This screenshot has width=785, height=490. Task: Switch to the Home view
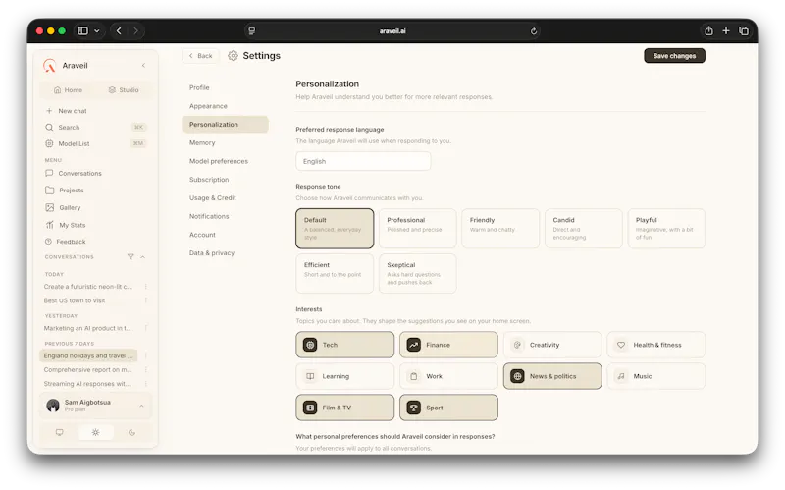pyautogui.click(x=68, y=90)
